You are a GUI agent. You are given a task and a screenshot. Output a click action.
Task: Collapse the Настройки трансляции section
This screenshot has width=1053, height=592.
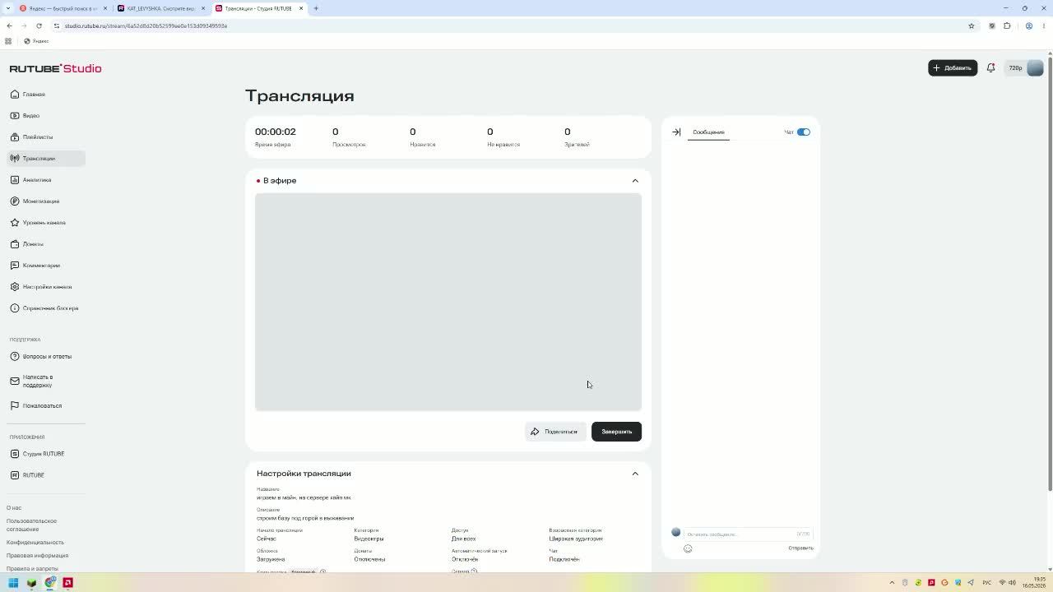tap(635, 474)
